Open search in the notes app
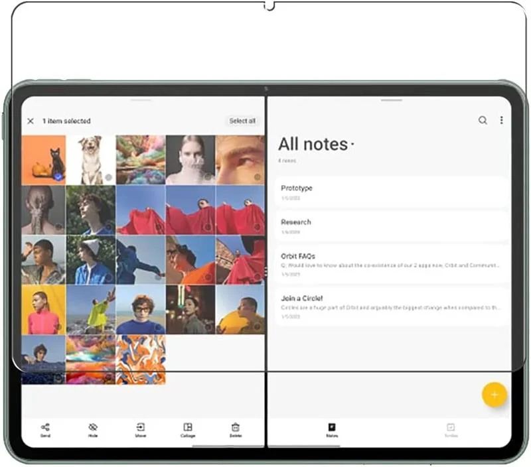The height and width of the screenshot is (467, 531). [483, 120]
